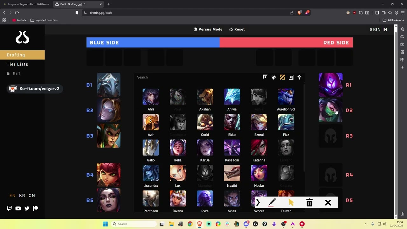The image size is (407, 229).
Task: Open the B5 blue side pick slot
Action: point(108,200)
